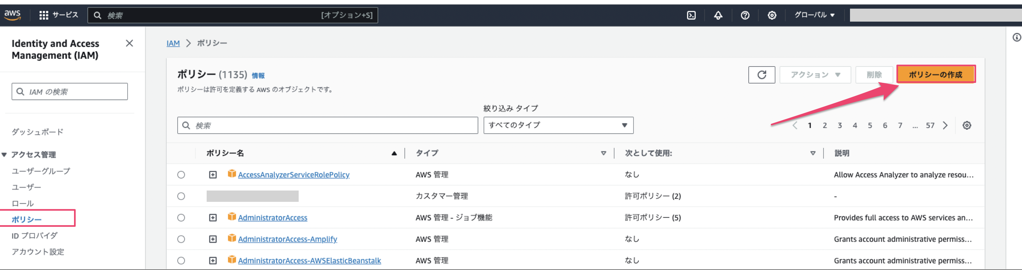The image size is (1022, 270).
Task: Open the table preferences gear
Action: 967,125
